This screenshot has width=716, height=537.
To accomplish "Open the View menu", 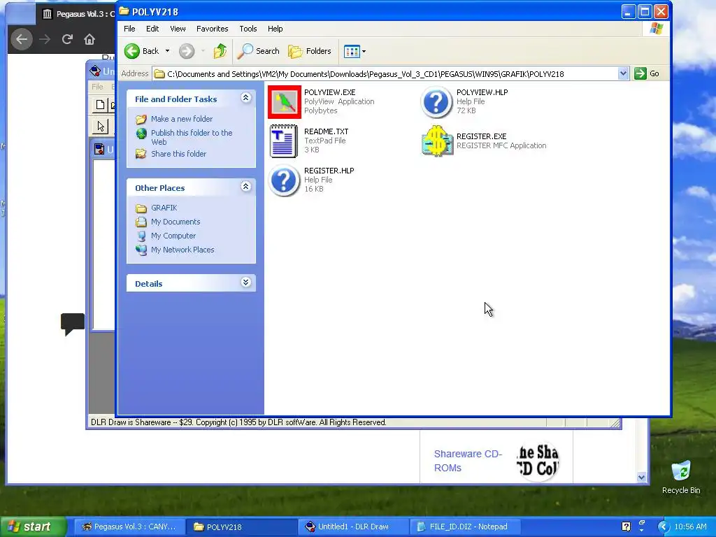I will click(x=178, y=28).
